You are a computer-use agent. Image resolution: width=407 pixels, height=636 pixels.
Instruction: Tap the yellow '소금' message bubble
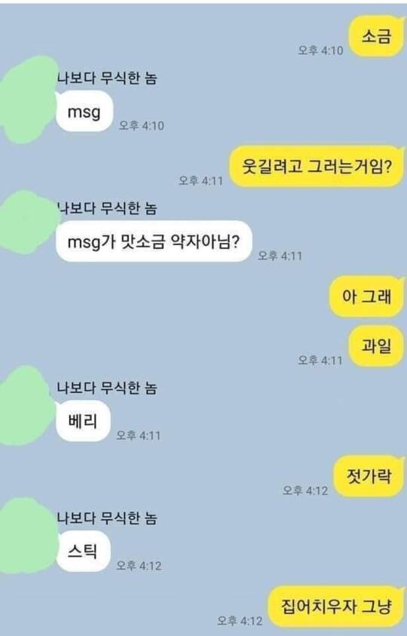(x=377, y=36)
